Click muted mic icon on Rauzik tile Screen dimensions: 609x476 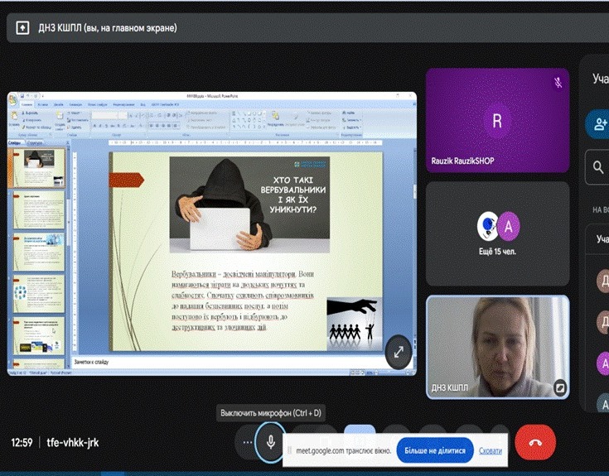point(558,82)
